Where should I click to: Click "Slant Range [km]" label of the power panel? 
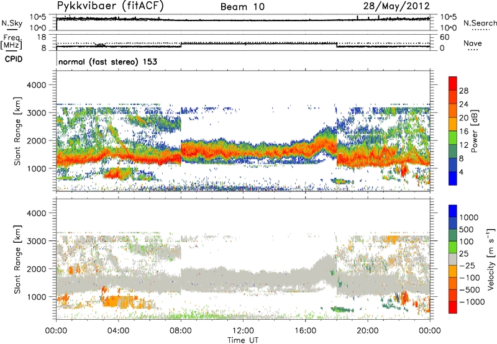18,131
